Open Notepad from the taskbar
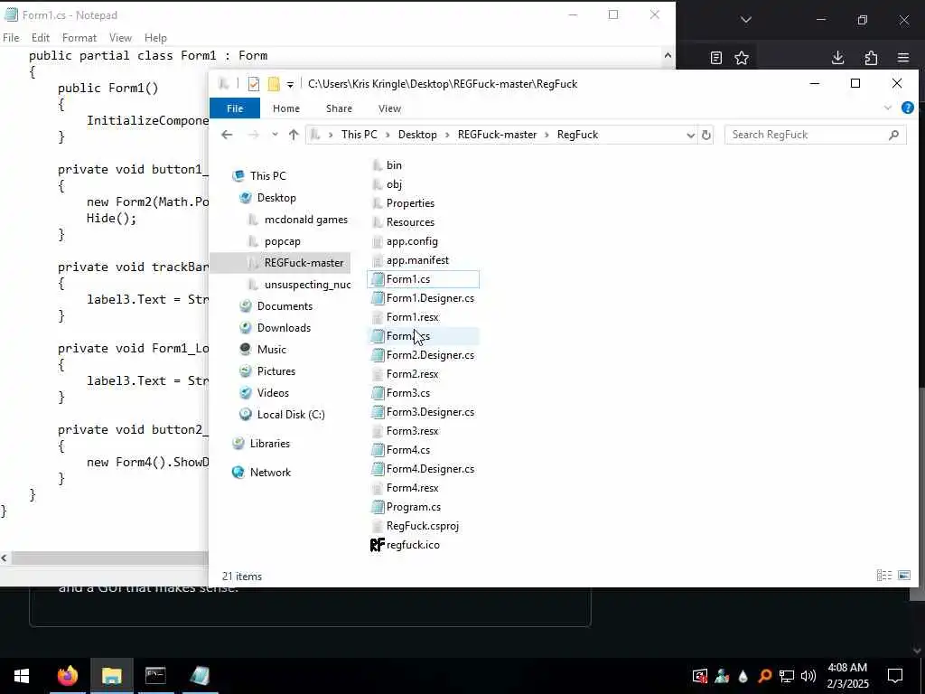 coord(200,676)
